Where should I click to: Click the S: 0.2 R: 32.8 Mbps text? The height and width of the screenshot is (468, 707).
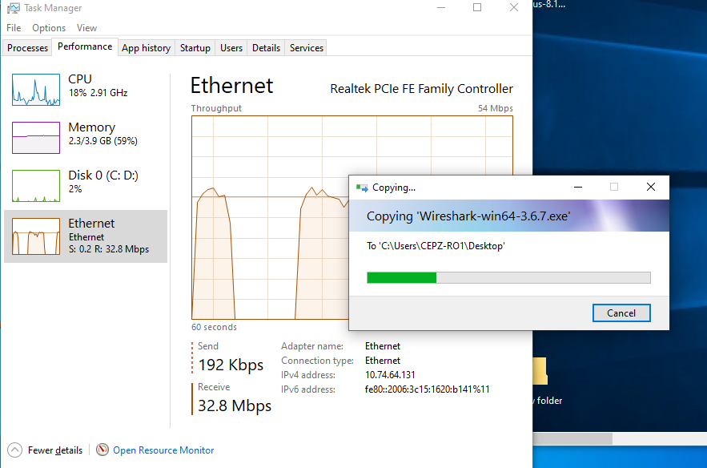[109, 249]
